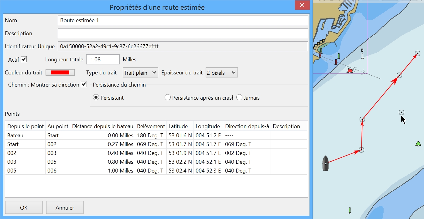Select the last waypoint ending the route
The height and width of the screenshot is (219, 424).
tap(418, 53)
